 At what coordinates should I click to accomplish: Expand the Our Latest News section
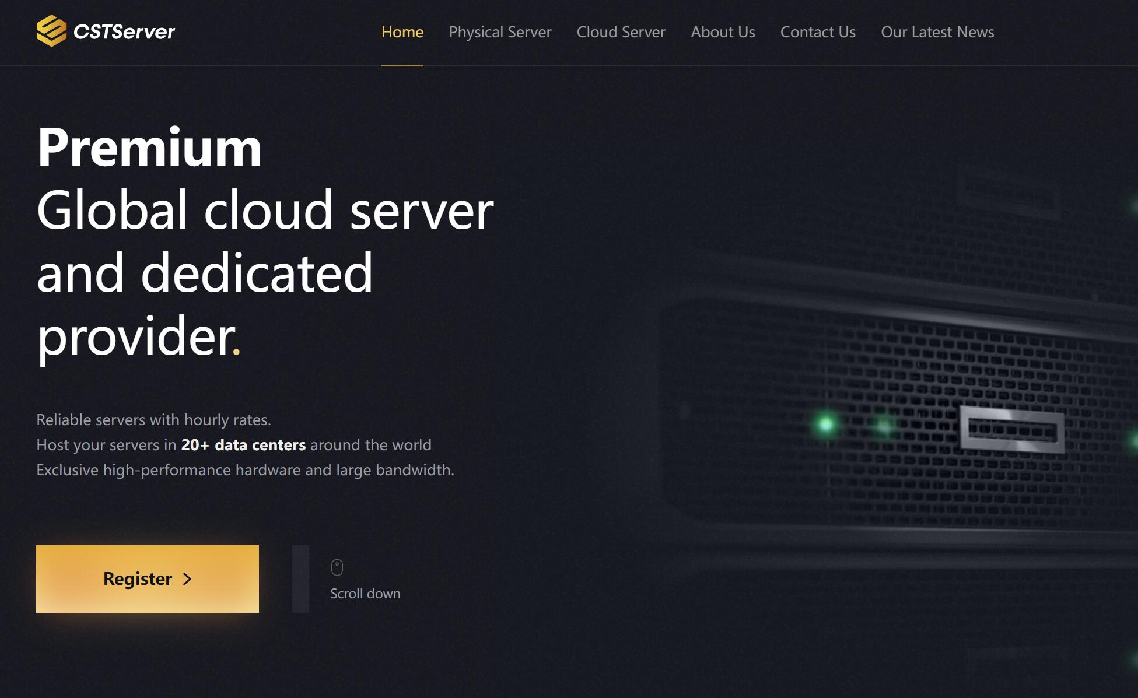[937, 31]
